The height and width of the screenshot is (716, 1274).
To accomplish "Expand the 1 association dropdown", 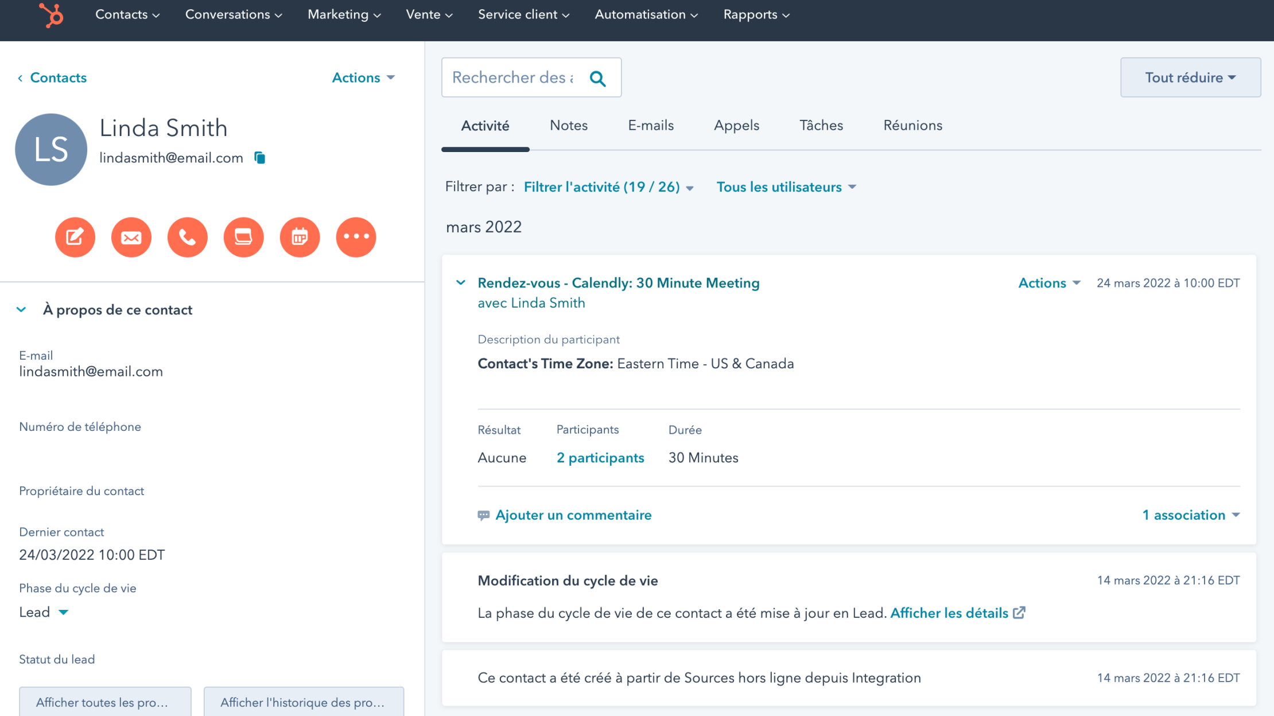I will 1191,515.
